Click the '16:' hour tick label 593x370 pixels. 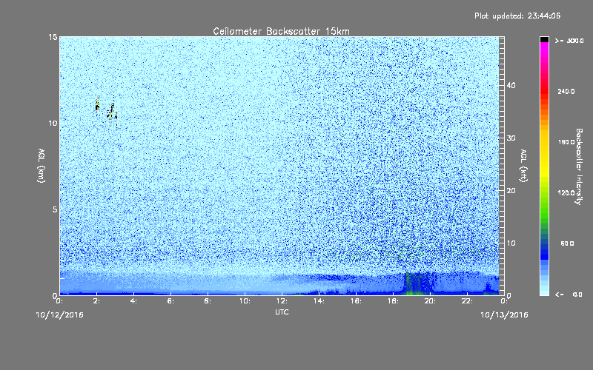pos(356,301)
